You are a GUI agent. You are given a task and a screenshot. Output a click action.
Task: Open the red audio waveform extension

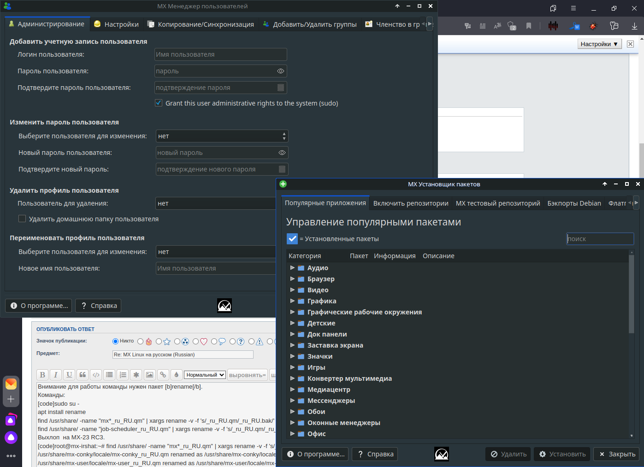click(553, 26)
